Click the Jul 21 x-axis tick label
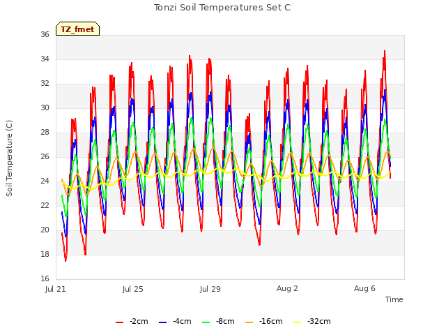Image resolution: width=446 pixels, height=335 pixels. (x=56, y=289)
